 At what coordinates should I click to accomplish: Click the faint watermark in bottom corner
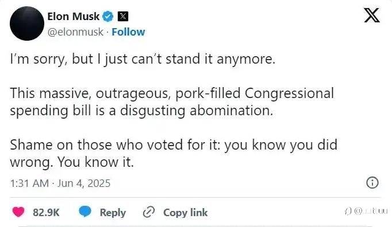[366, 212]
